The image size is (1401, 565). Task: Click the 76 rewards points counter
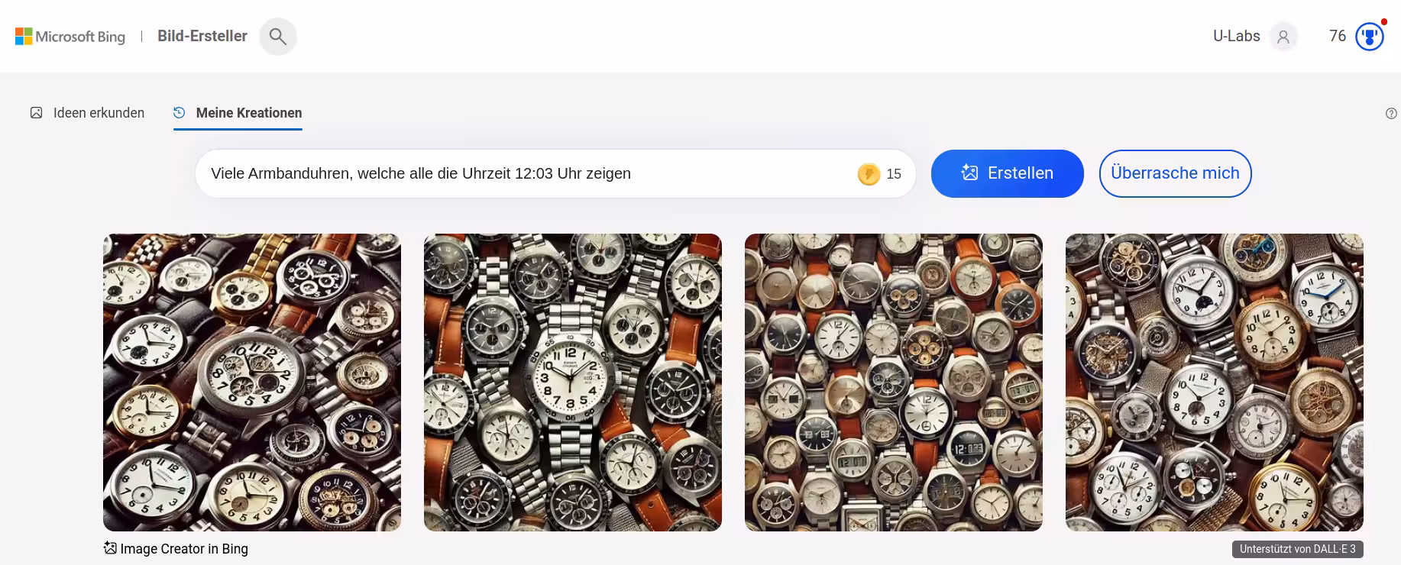coord(1338,36)
